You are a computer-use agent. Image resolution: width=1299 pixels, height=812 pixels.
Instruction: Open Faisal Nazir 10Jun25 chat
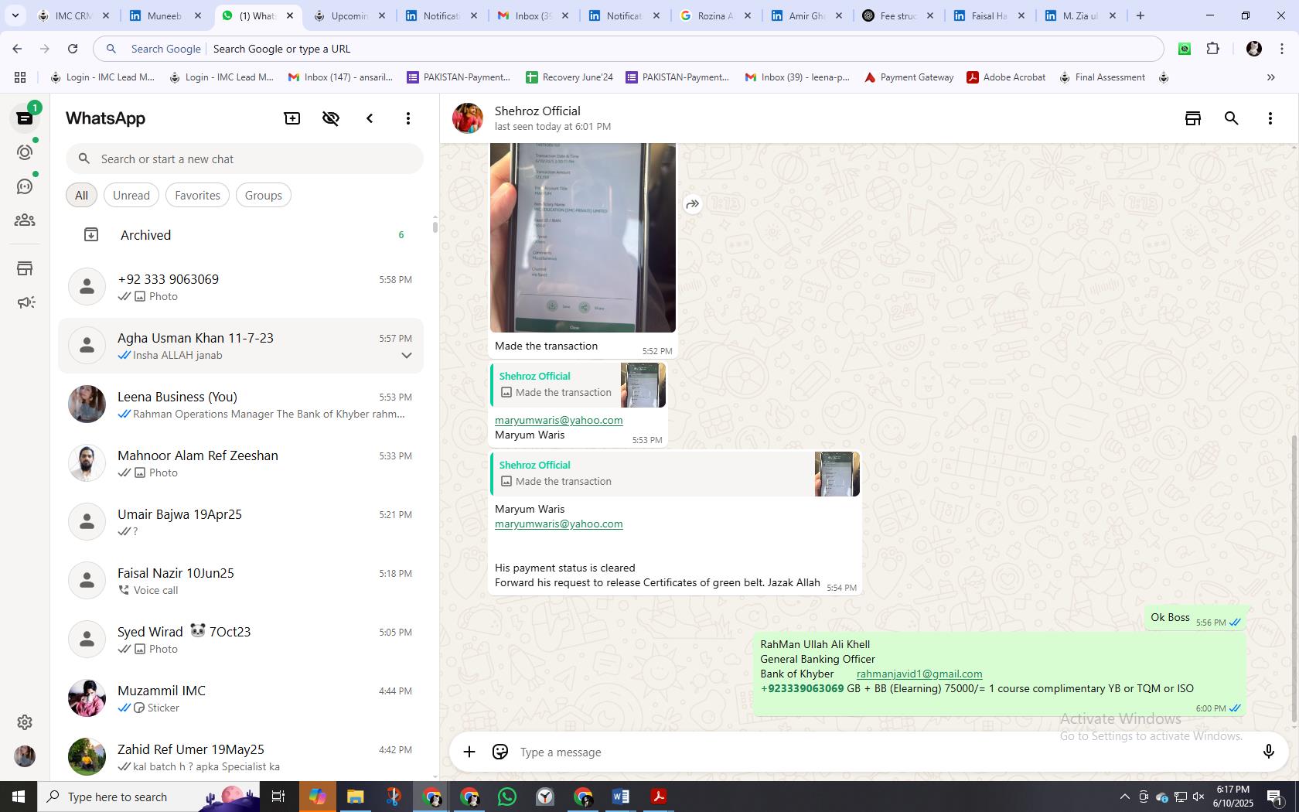pyautogui.click(x=241, y=581)
